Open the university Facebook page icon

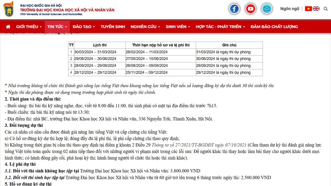pyautogui.click(x=234, y=9)
